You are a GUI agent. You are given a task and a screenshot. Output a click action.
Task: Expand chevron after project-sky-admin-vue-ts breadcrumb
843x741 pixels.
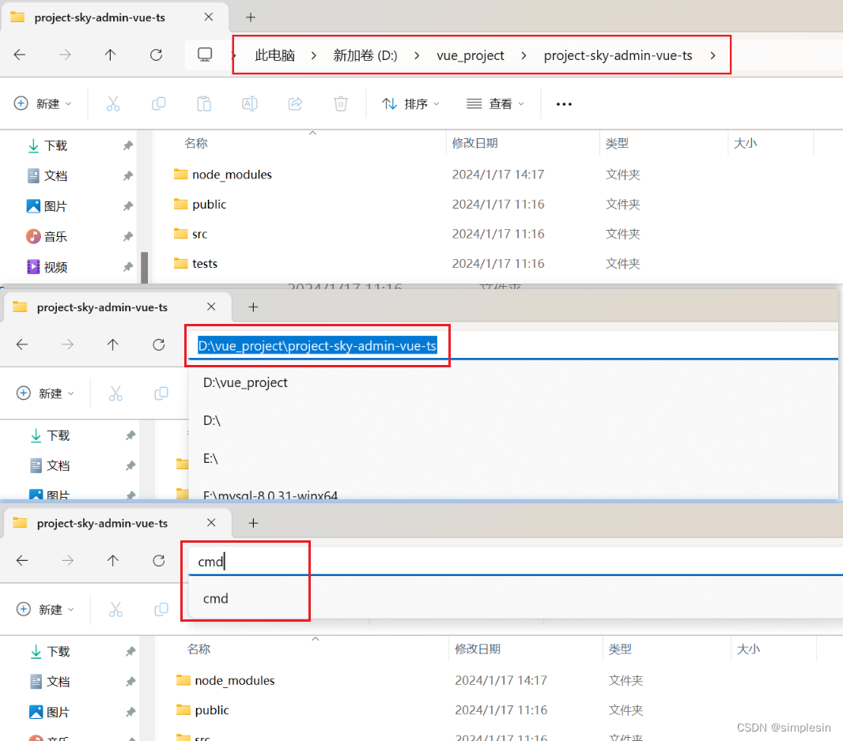click(713, 55)
